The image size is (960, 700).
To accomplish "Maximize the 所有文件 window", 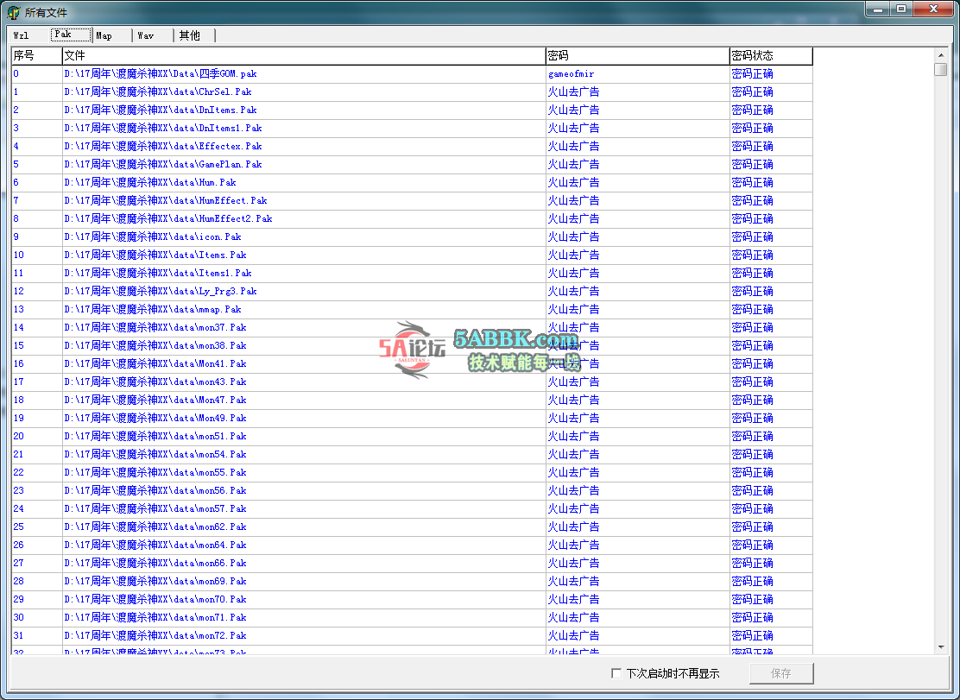I will coord(901,9).
